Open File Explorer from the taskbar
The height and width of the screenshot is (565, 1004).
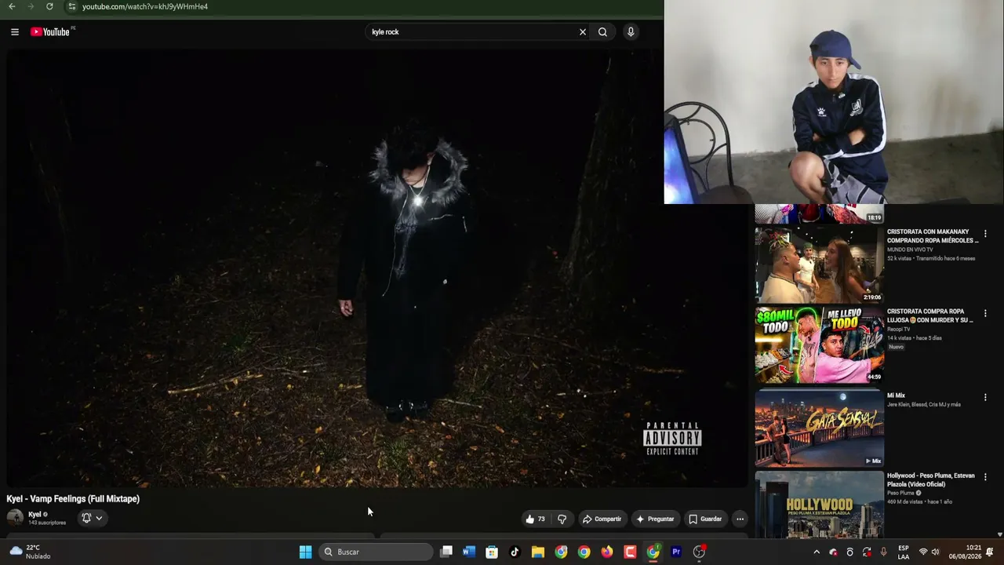click(538, 552)
